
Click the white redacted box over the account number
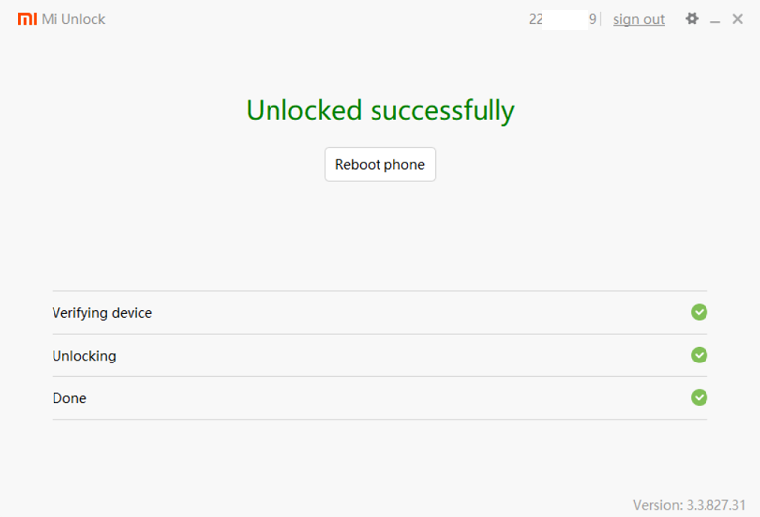(565, 19)
